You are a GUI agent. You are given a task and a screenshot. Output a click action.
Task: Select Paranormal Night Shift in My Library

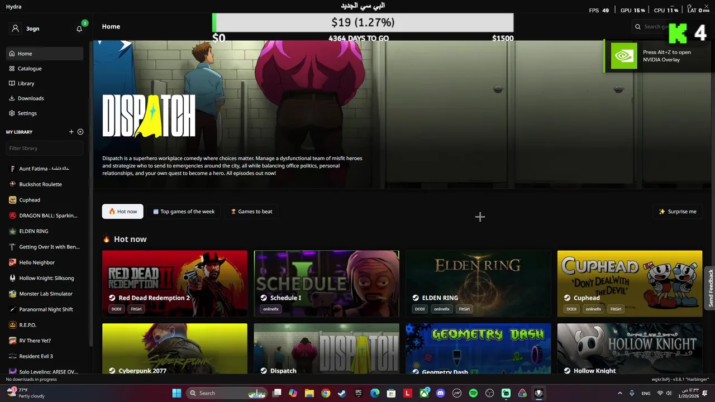coord(45,309)
